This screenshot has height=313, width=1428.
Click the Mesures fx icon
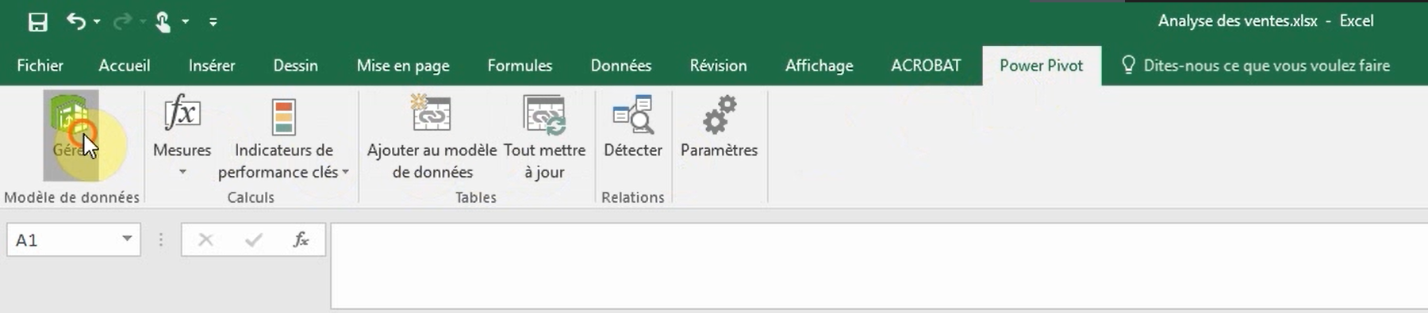[x=182, y=113]
